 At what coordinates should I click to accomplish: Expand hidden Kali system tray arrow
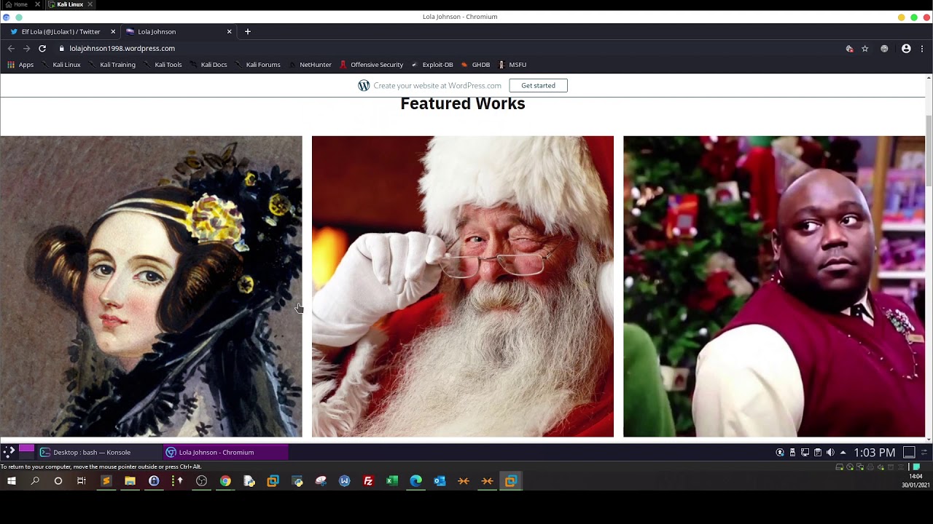(x=843, y=453)
